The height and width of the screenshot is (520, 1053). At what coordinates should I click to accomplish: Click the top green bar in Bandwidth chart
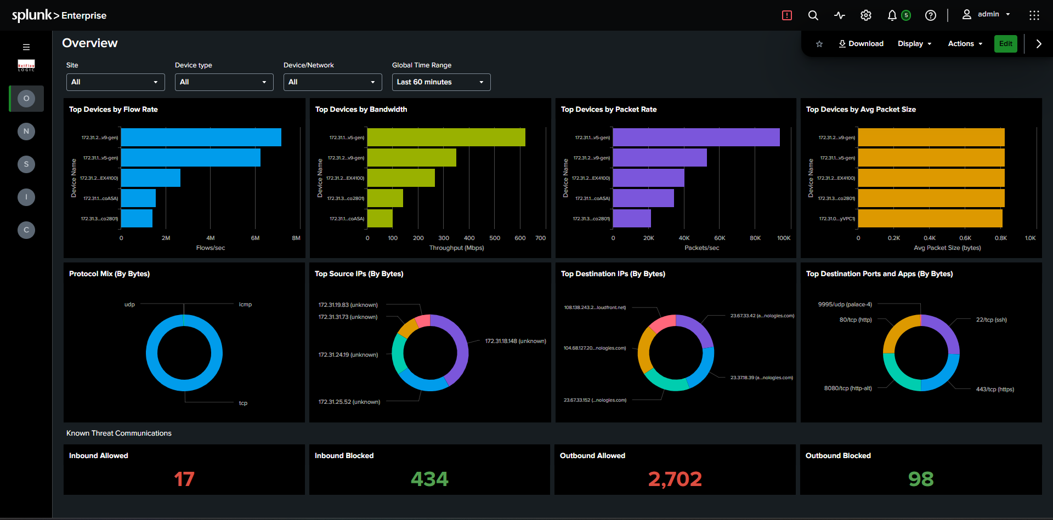[446, 138]
